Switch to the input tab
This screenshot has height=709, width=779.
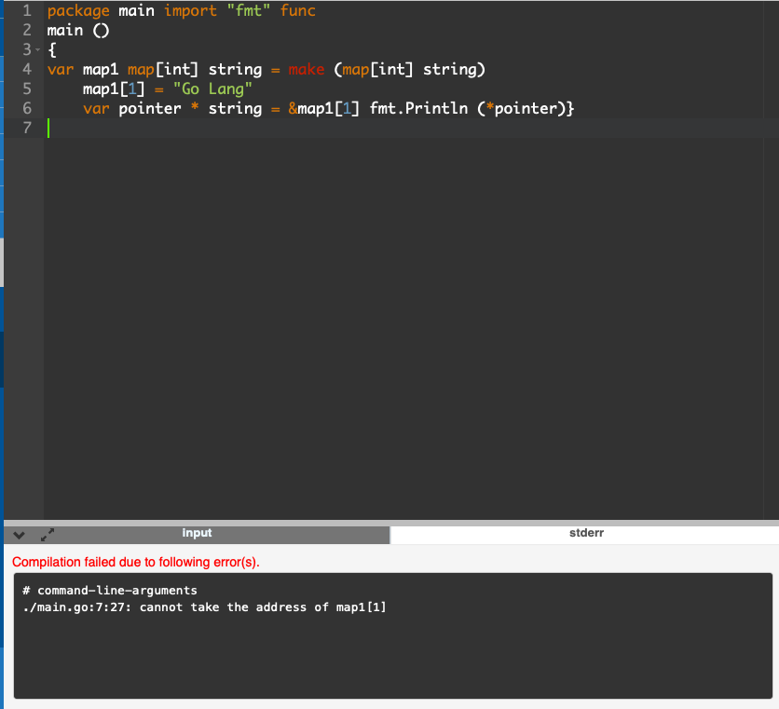197,533
